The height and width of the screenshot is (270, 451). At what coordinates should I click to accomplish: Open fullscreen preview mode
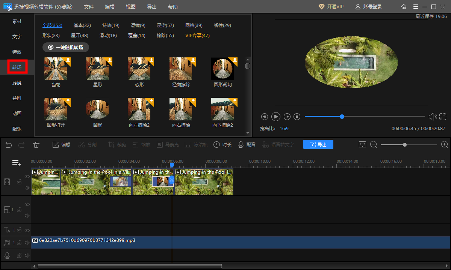pyautogui.click(x=443, y=117)
